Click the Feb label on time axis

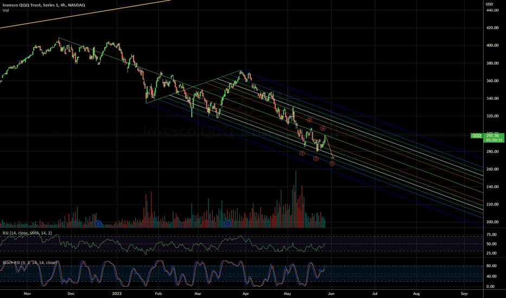coord(158,294)
